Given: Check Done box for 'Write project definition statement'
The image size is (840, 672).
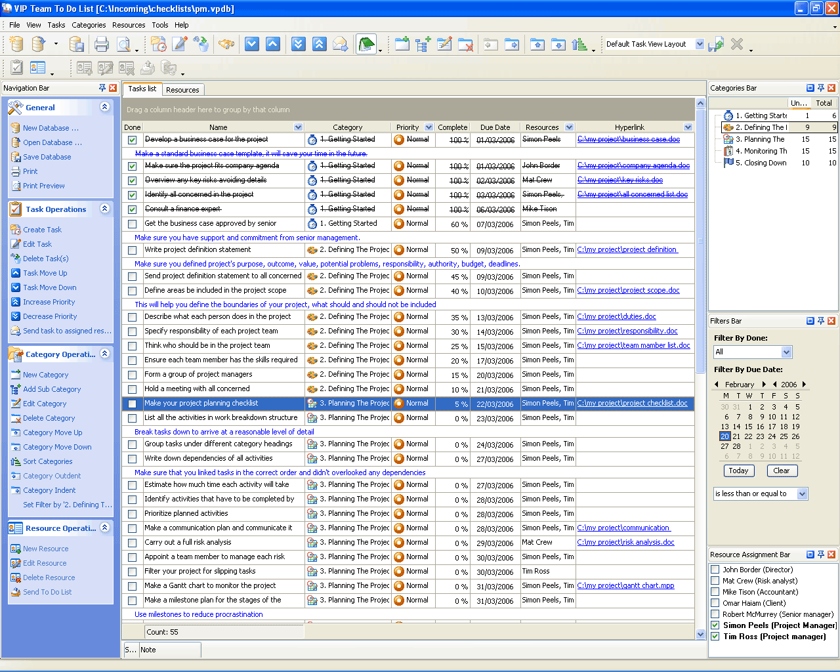Looking at the screenshot, I should (133, 250).
